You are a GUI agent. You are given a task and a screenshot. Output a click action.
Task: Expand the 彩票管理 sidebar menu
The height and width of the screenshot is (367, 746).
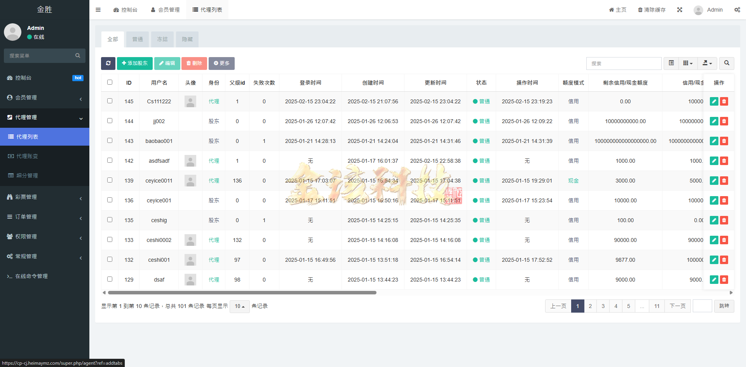tap(45, 197)
